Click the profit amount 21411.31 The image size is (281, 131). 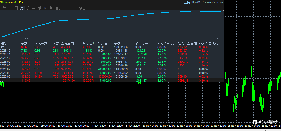coord(67,62)
